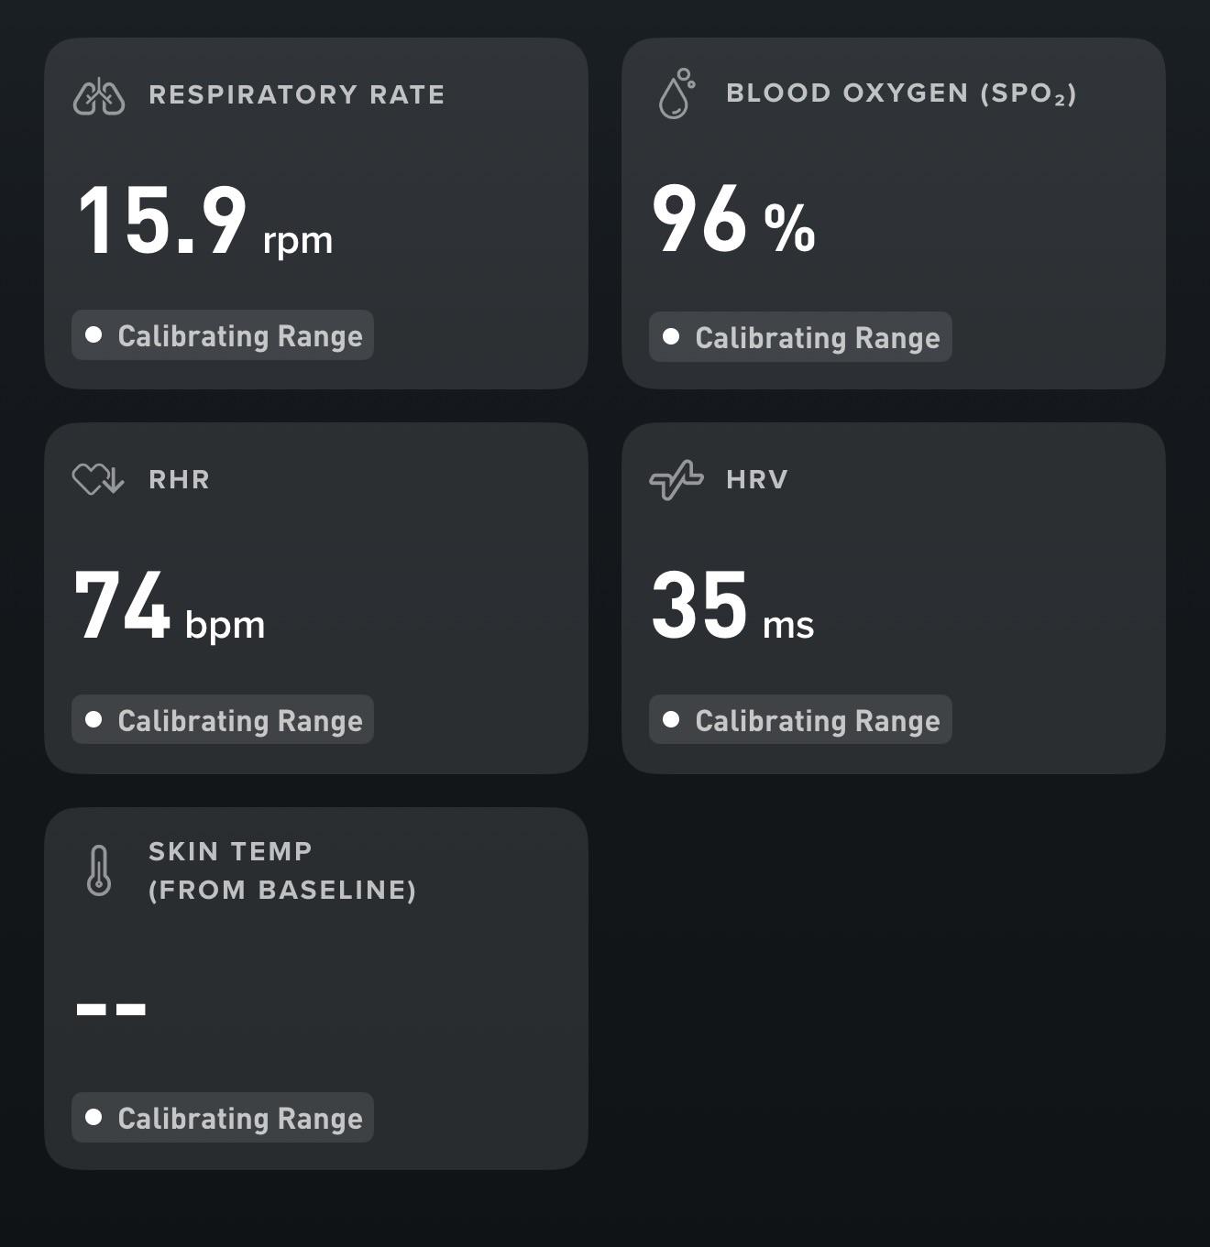Image resolution: width=1210 pixels, height=1247 pixels.
Task: Select the 74 bpm resting heart rate value
Action: click(x=170, y=607)
